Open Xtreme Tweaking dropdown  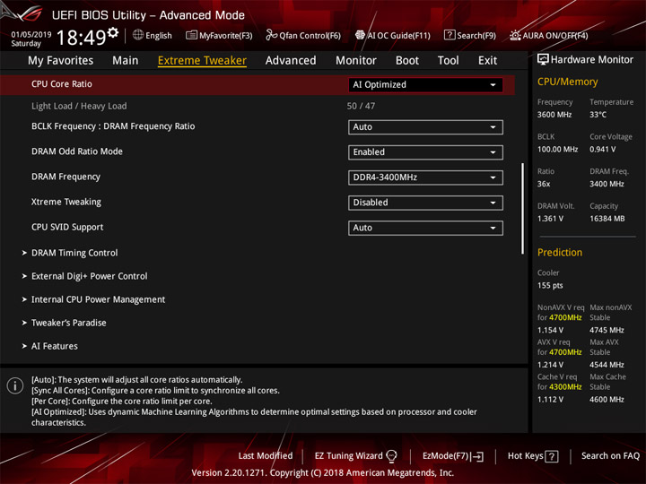coord(425,203)
